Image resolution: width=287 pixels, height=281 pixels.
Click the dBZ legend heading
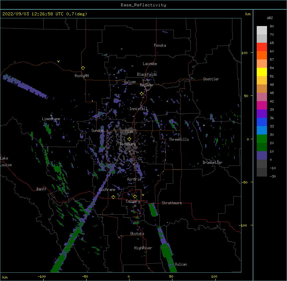point(270,18)
